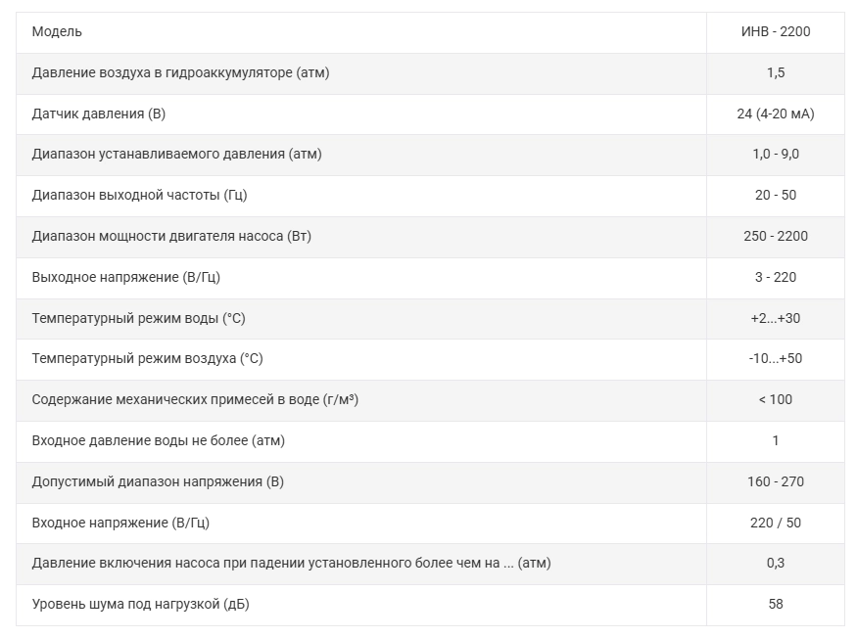This screenshot has width=857, height=638.
Task: Click "Температурный режим воздуха (°C)" label
Action: [x=147, y=358]
